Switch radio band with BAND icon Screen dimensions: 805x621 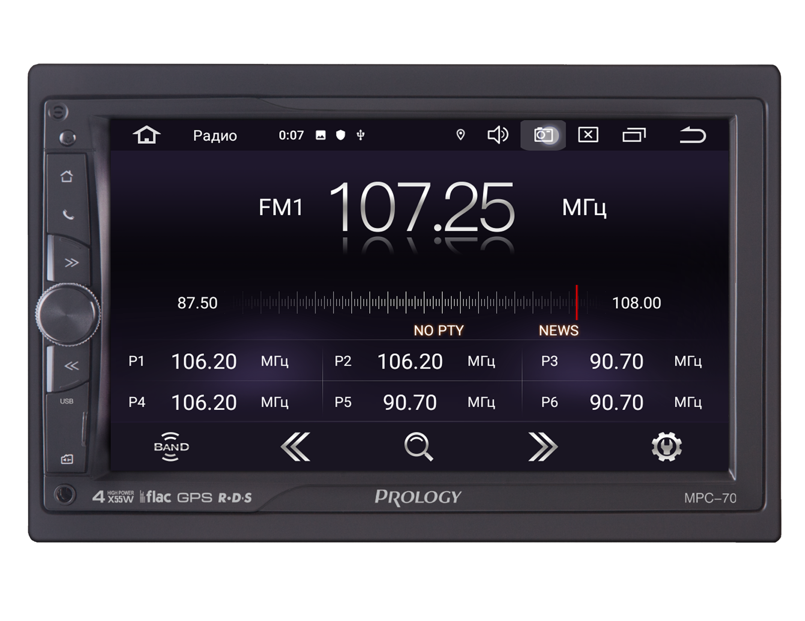[x=171, y=447]
